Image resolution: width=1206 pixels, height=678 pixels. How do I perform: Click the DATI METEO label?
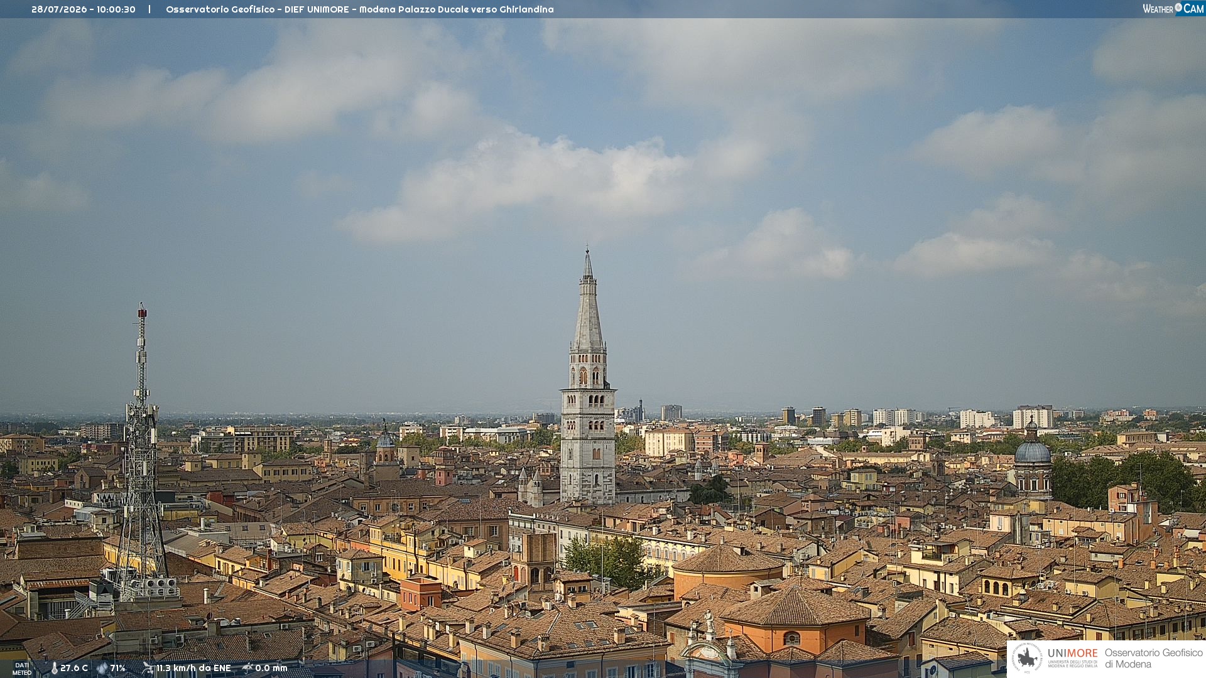point(22,669)
